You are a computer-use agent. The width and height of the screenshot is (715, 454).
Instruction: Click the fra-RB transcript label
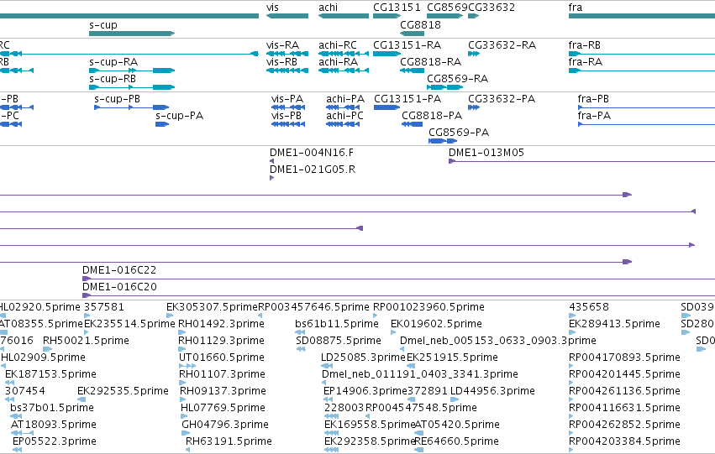tap(585, 45)
